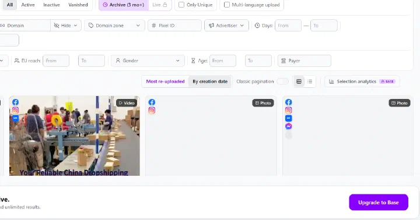Expand the Gender dropdown
Viewport: 420px width, 220px height.
[148, 61]
